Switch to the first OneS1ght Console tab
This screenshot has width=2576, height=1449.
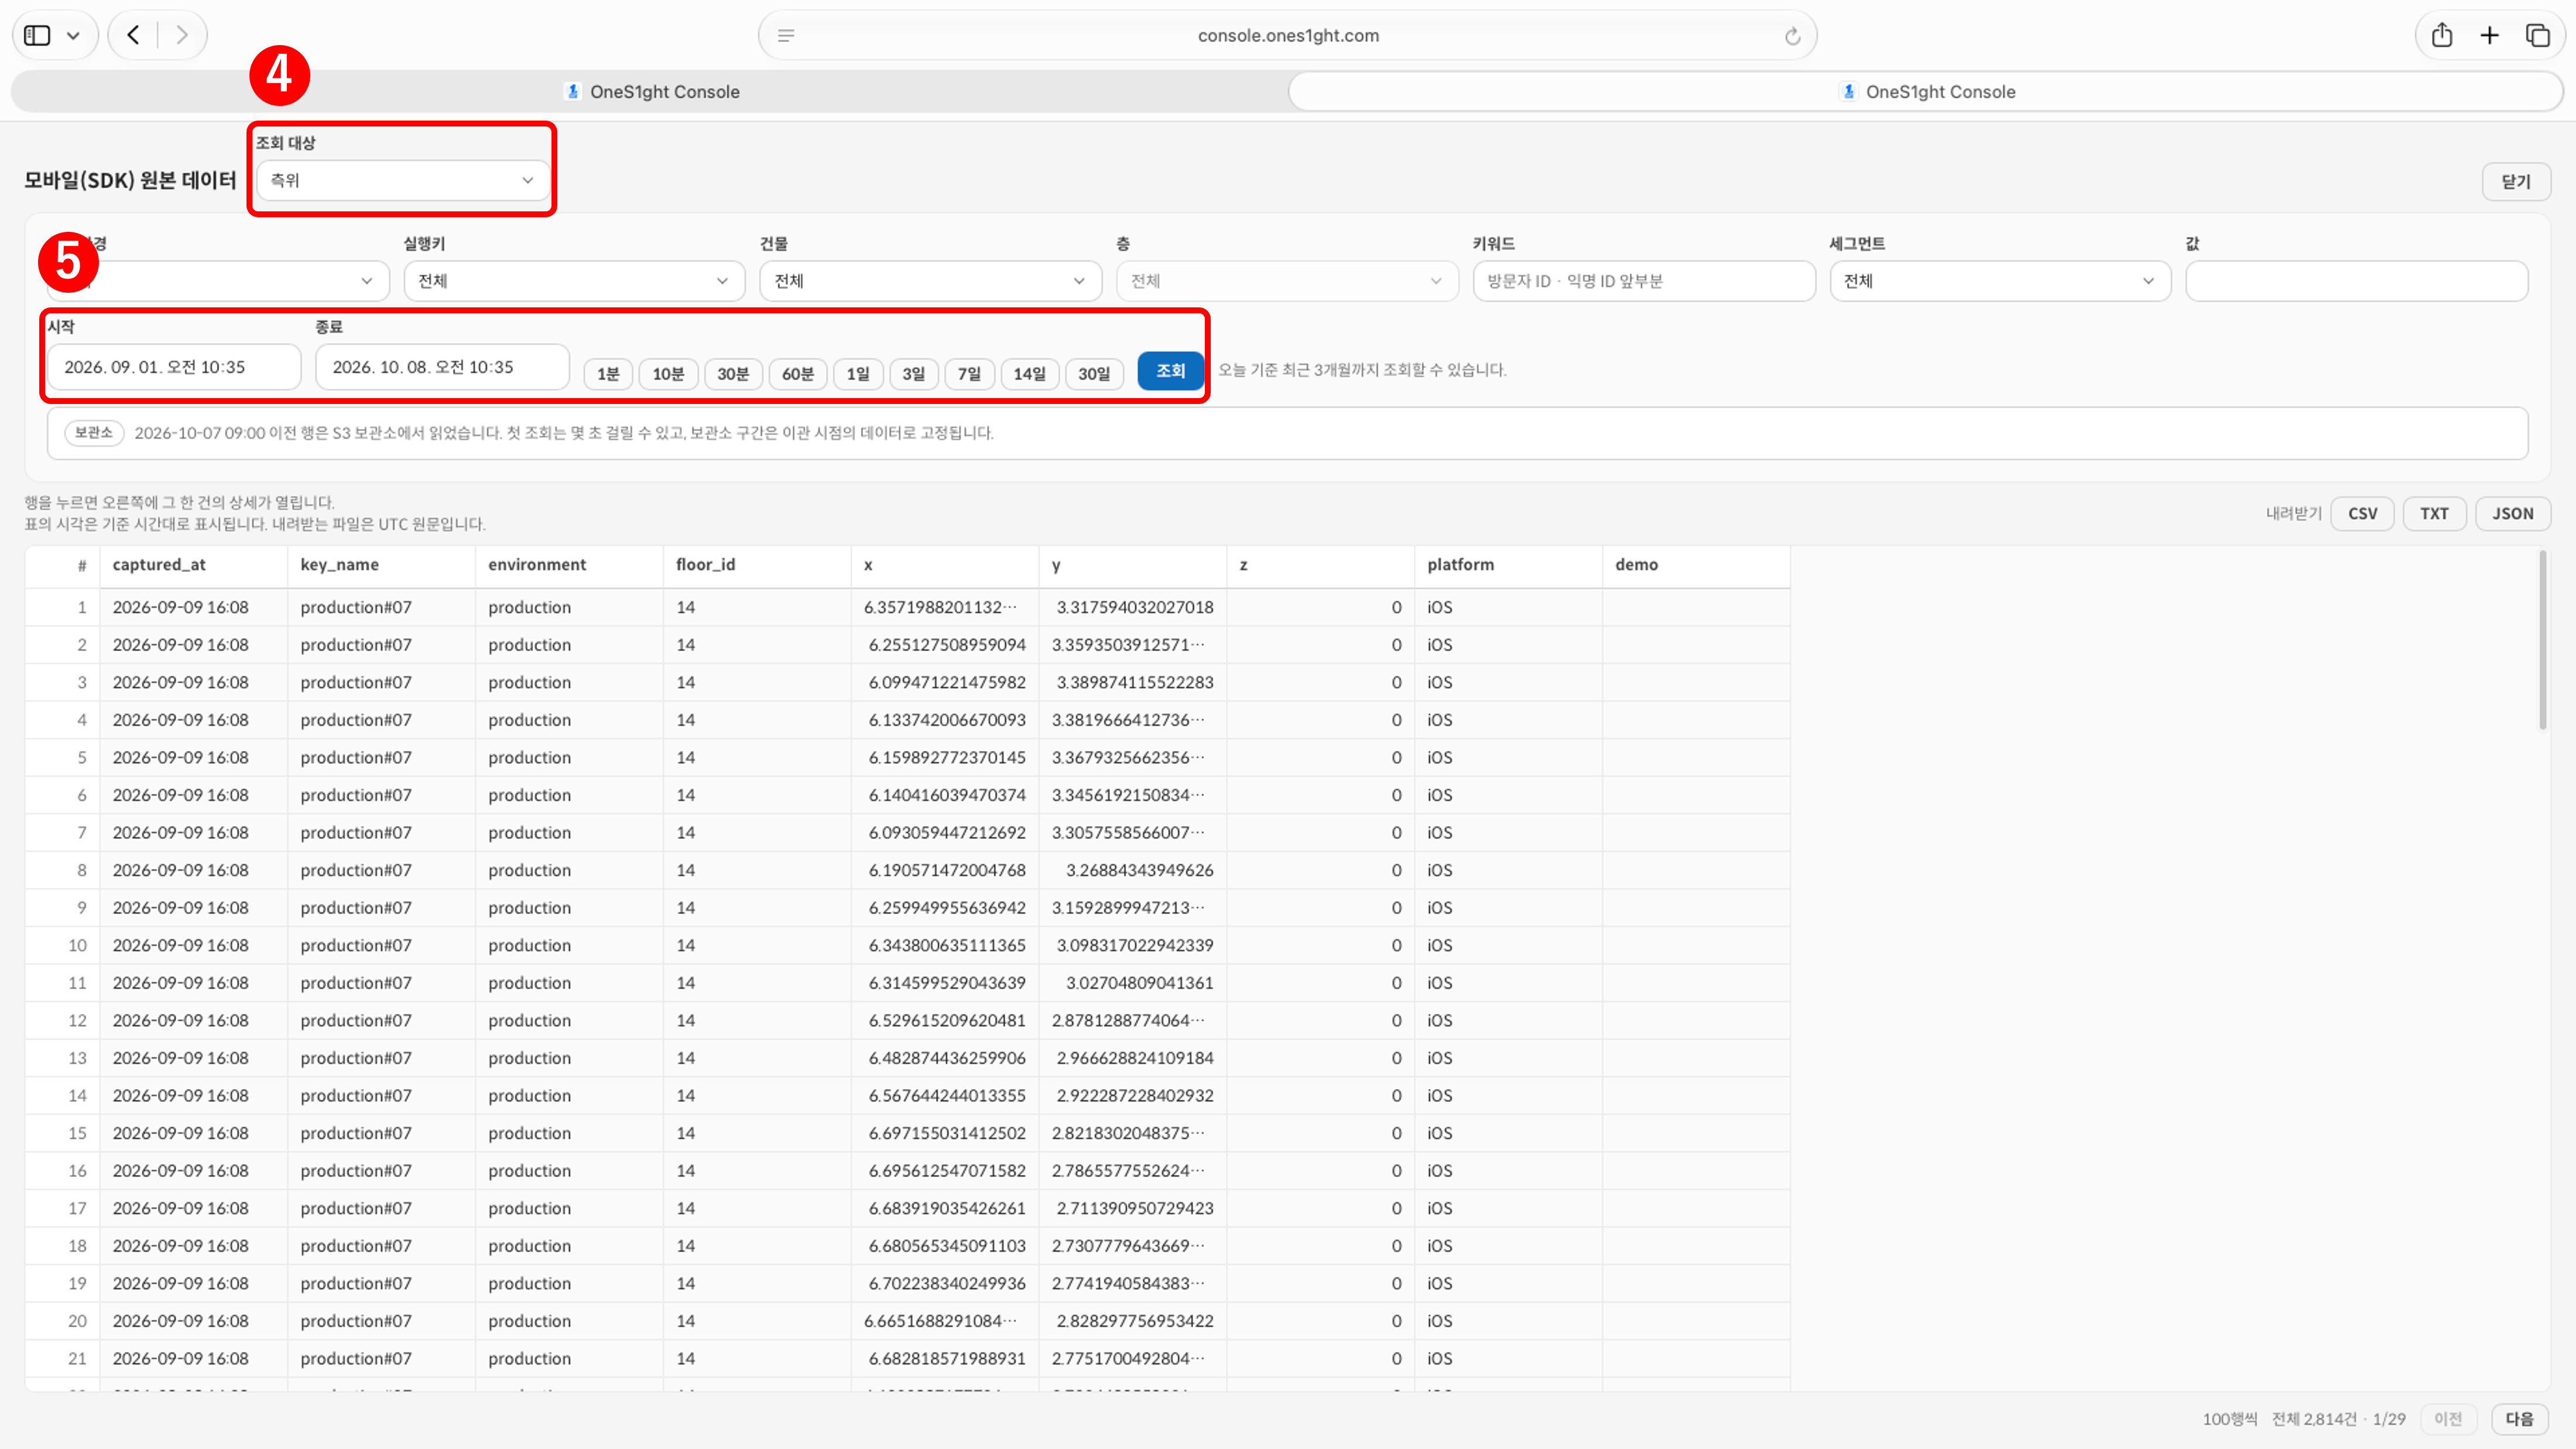pos(650,92)
